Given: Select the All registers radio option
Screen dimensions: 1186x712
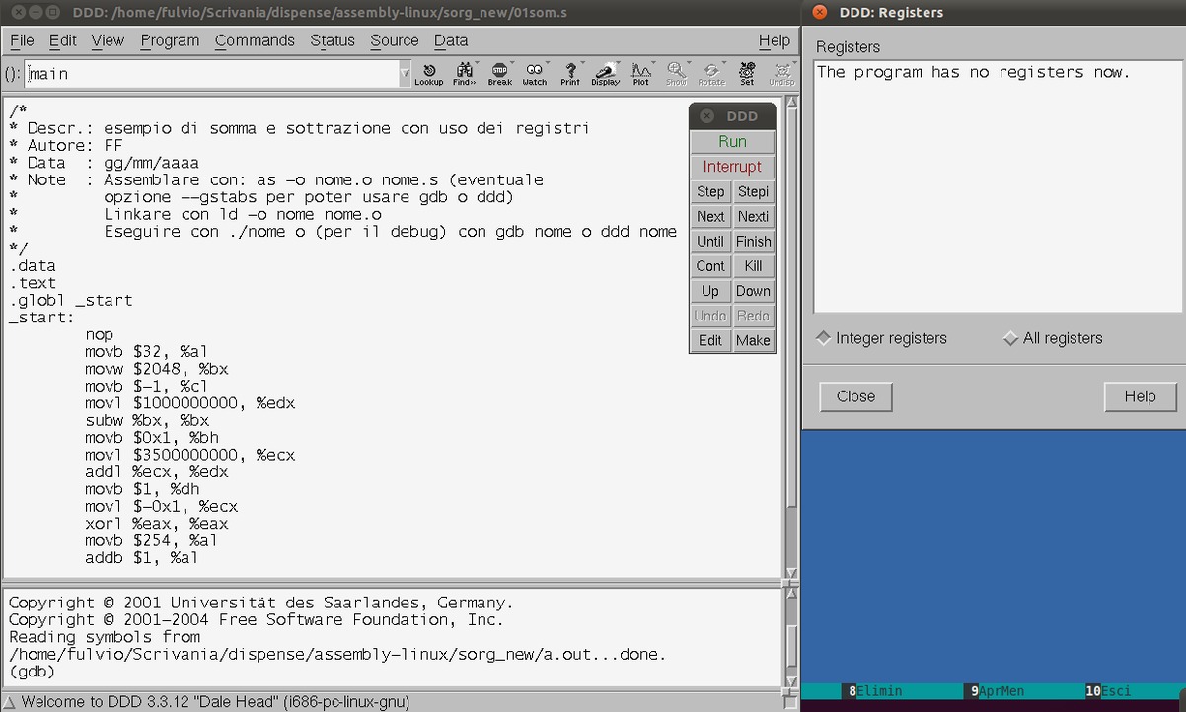Looking at the screenshot, I should pos(1053,338).
